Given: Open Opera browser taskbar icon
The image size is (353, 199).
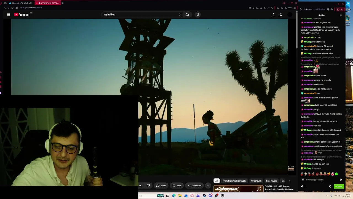Looking at the screenshot, I should (192, 196).
